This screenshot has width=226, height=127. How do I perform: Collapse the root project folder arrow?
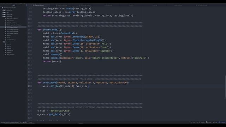click(1, 8)
